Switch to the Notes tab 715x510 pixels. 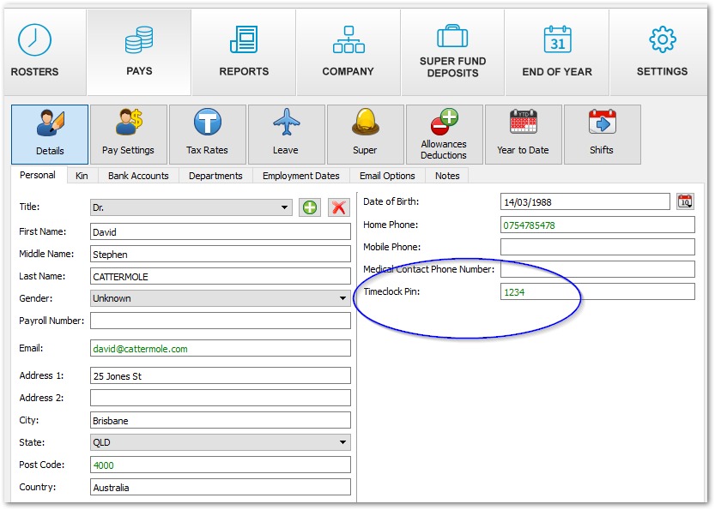pyautogui.click(x=447, y=176)
